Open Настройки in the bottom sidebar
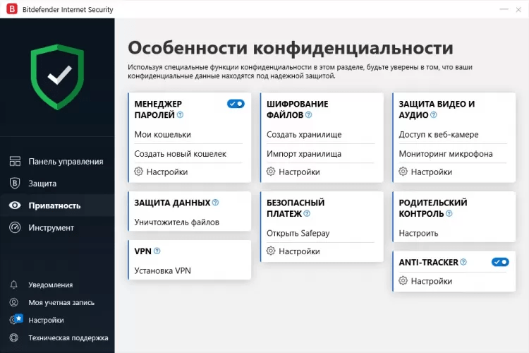 46,320
